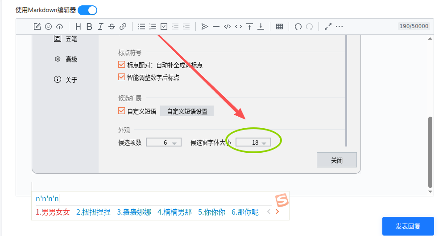Select 五笔 in the settings sidebar

coord(66,39)
